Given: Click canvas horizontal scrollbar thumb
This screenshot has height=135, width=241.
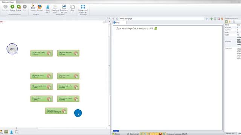Looking at the screenshot, I should [x=19, y=128].
